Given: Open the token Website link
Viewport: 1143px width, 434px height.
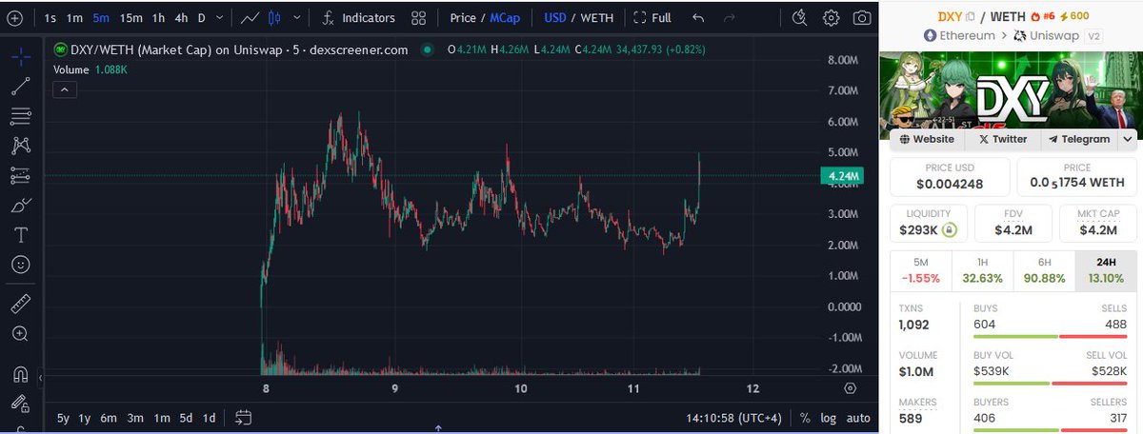Looking at the screenshot, I should tap(925, 139).
